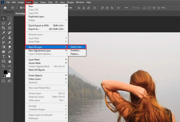
Task: Select the Move tool in toolbox
Action: click(4, 18)
